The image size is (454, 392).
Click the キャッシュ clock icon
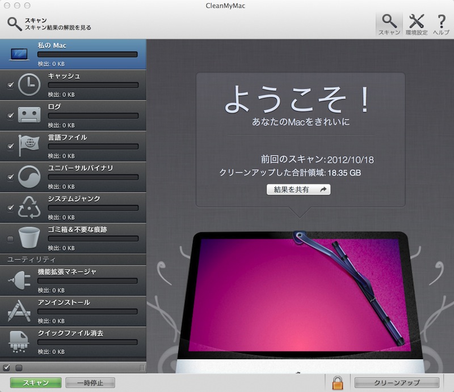coord(30,85)
